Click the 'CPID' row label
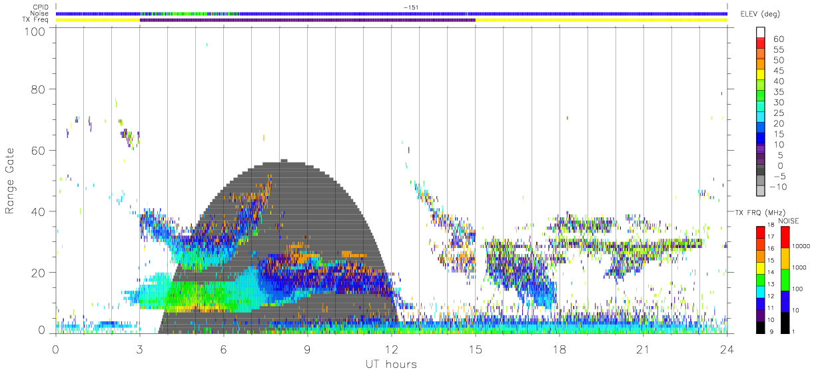Screen dimensions: 818x378 (39, 7)
